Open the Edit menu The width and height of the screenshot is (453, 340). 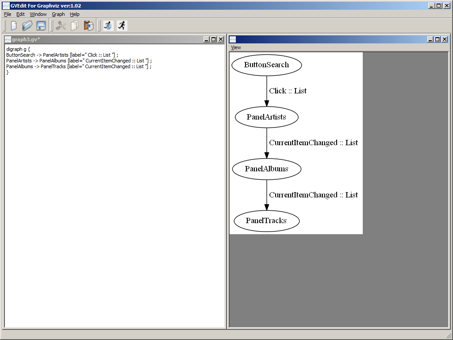pyautogui.click(x=20, y=14)
